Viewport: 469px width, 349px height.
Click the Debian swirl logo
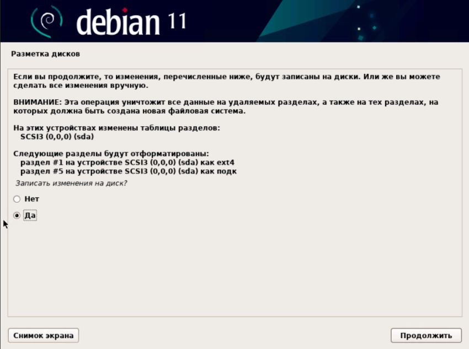47,22
